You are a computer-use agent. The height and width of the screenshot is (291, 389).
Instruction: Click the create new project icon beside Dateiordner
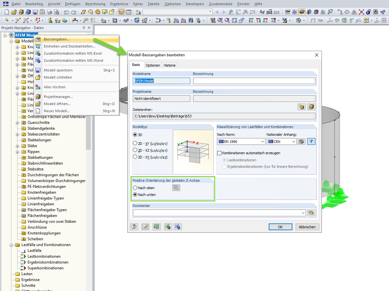point(301,107)
